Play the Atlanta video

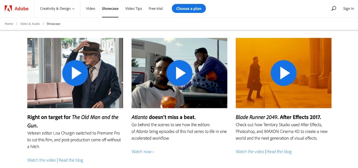click(x=179, y=73)
